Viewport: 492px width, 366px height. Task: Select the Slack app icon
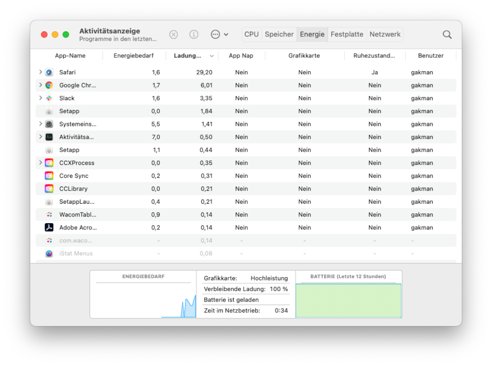click(x=49, y=98)
